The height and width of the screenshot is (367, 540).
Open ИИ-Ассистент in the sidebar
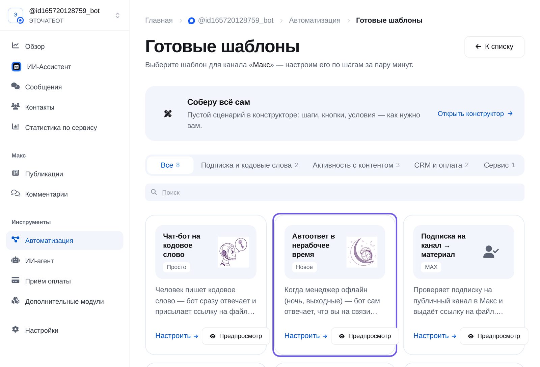point(64,67)
